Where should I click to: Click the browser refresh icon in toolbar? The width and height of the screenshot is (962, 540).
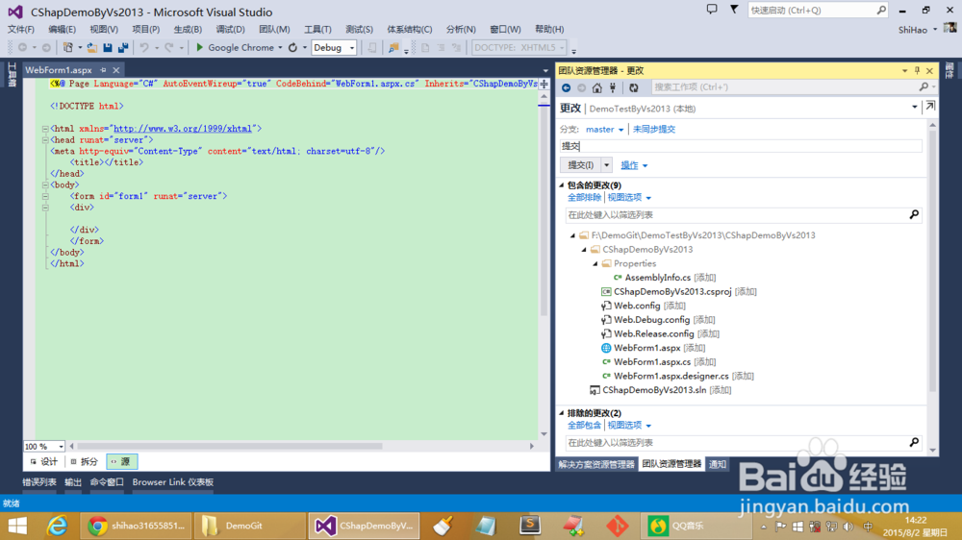pos(292,47)
